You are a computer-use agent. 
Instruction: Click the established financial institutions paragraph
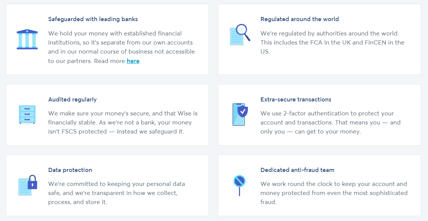122,47
